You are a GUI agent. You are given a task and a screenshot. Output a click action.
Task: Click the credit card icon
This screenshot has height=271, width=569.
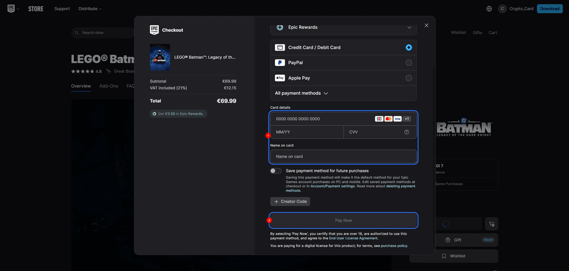(280, 47)
